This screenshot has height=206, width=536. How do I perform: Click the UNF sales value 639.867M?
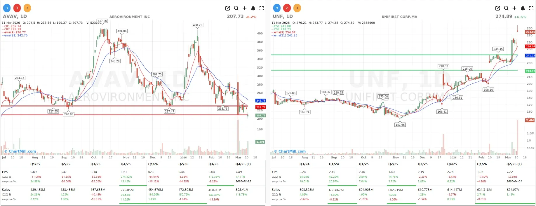(336, 190)
